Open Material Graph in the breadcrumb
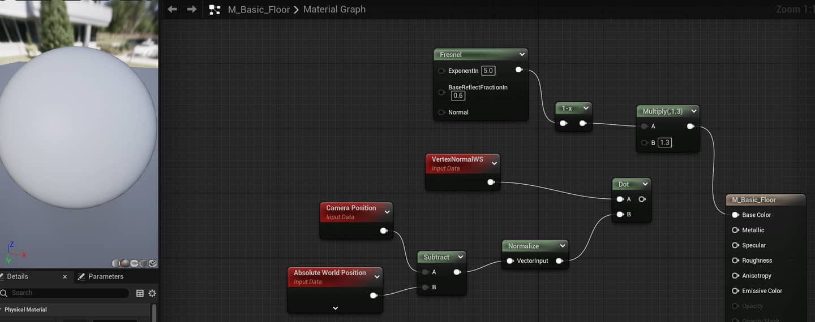The image size is (815, 322). click(x=334, y=10)
